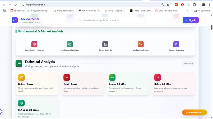Screen dimensions: 213x119
Task: Click the Fundamental & Market Analysis heading
Action: pos(41,31)
